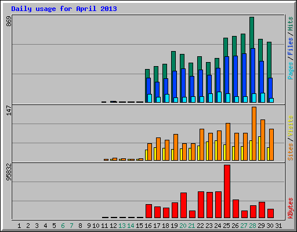Select the blue Files bar for day 17

(x=157, y=89)
